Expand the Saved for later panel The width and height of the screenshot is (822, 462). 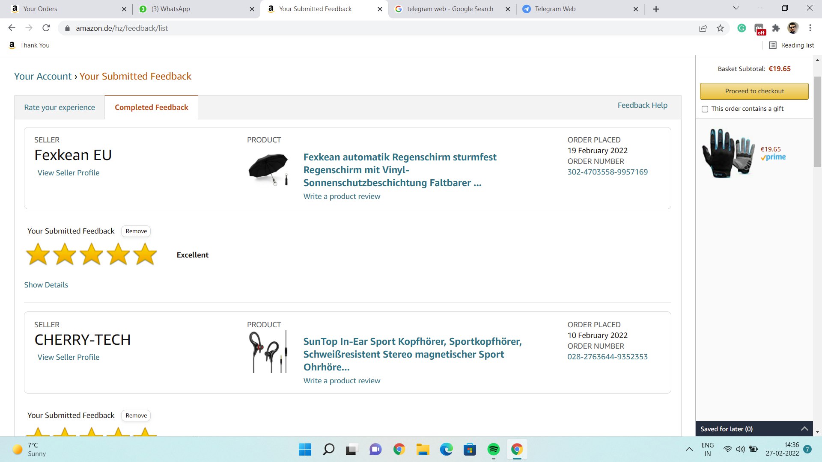804,429
